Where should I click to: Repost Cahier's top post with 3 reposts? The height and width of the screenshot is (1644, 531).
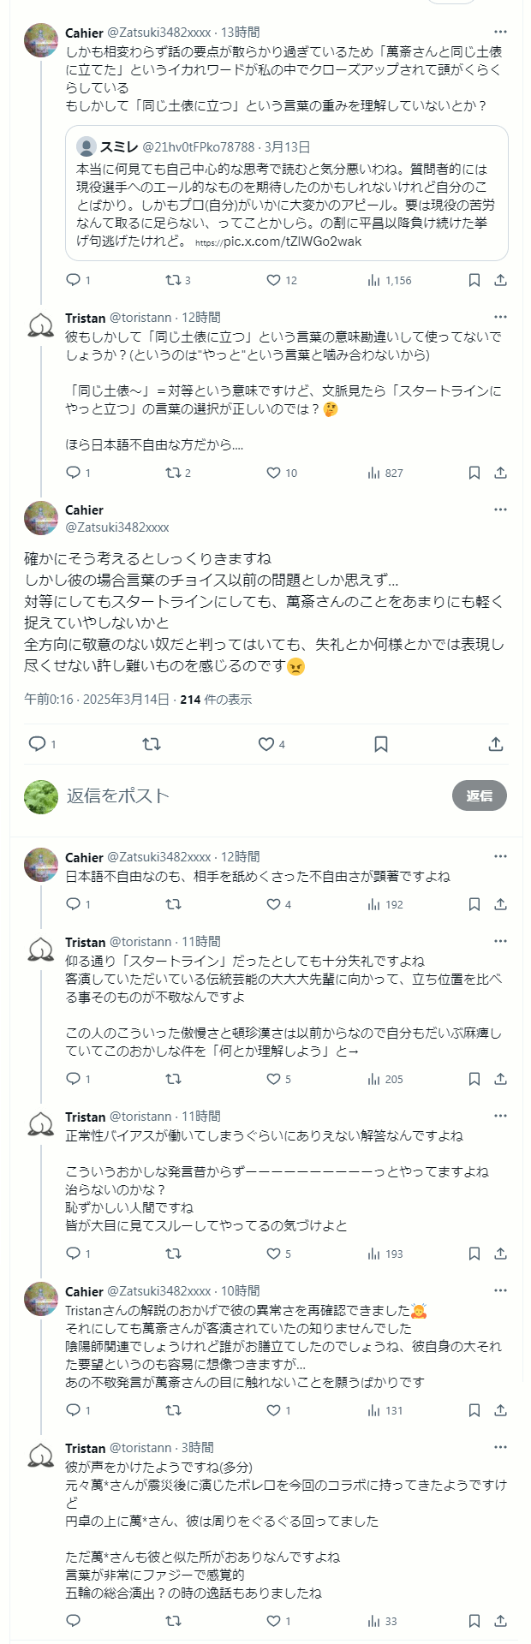(172, 280)
